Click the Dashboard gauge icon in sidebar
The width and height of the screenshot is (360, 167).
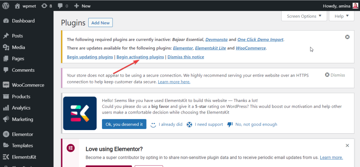6,21
